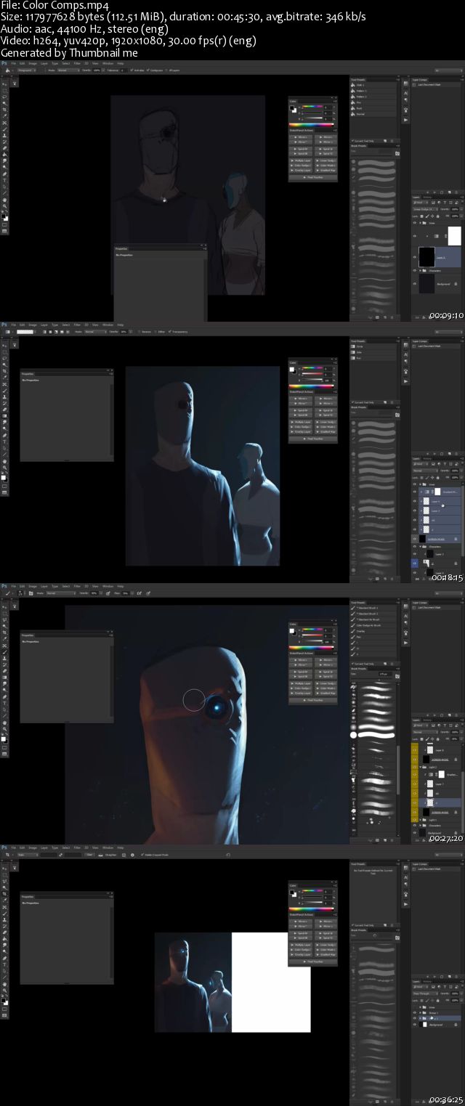The width and height of the screenshot is (465, 1106).
Task: Run Final Touches action in 00:27:20 frame
Action: (313, 700)
